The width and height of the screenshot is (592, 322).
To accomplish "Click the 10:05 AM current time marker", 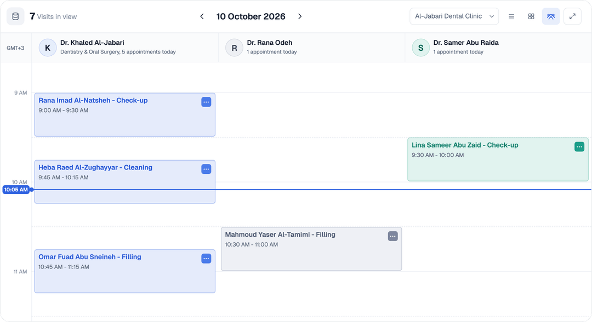I will (16, 190).
